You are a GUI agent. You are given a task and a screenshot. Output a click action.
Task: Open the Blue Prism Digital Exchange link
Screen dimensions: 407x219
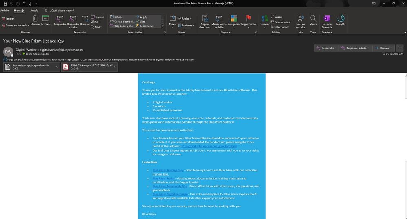[x=170, y=194]
